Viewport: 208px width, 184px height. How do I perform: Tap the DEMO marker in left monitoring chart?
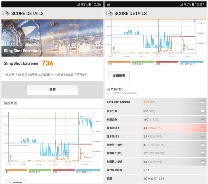(x=11, y=157)
